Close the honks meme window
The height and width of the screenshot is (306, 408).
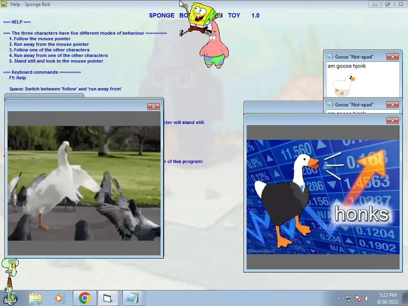coord(392,120)
